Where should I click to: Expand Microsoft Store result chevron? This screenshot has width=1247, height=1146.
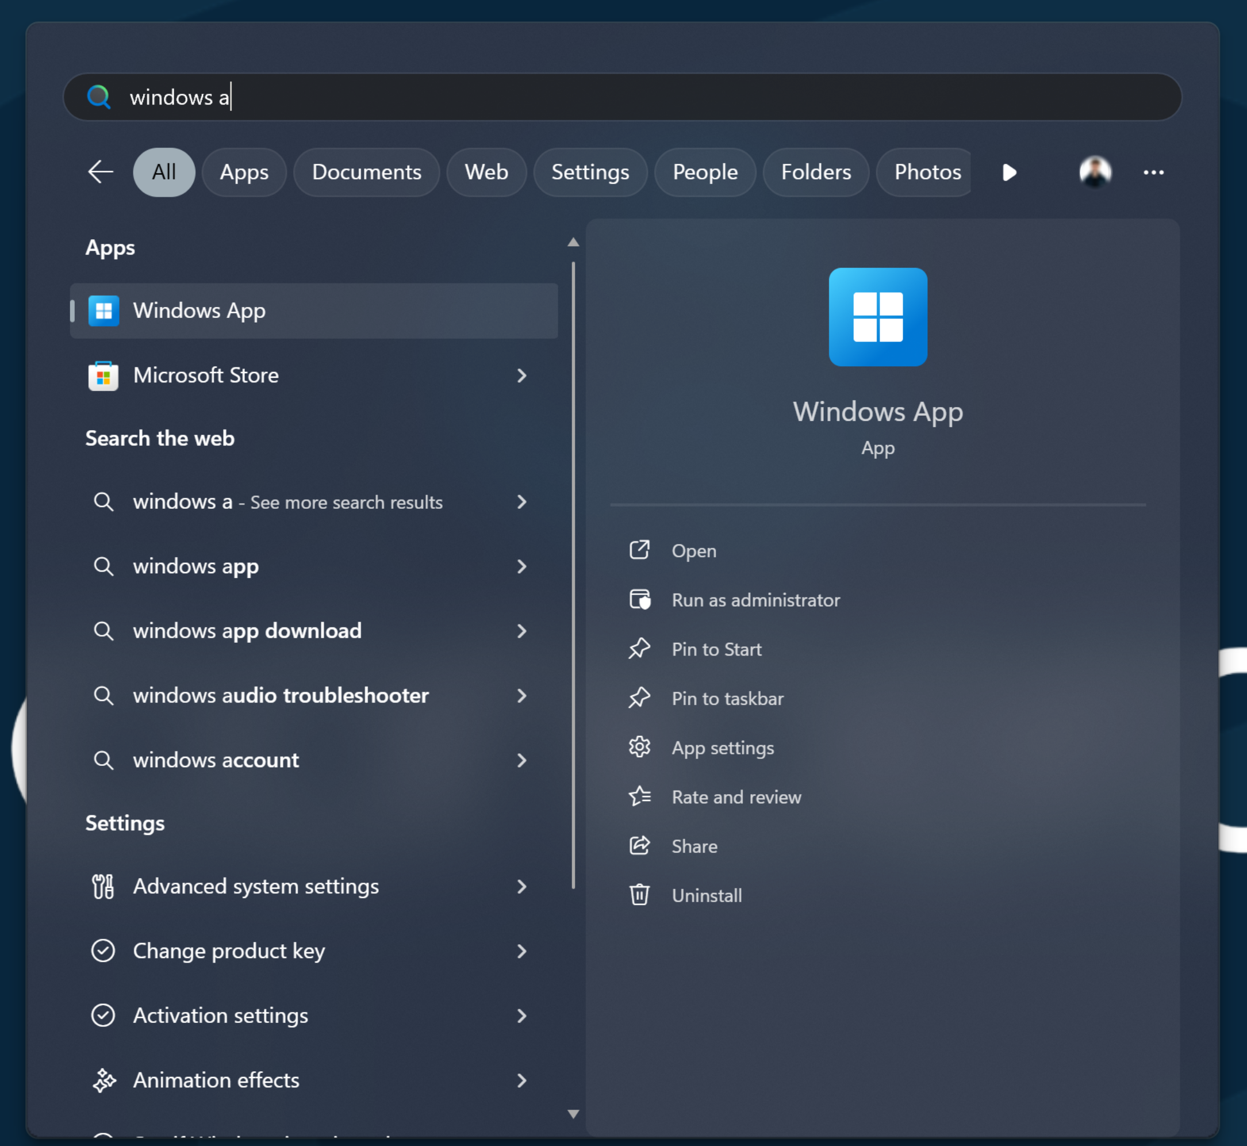521,375
